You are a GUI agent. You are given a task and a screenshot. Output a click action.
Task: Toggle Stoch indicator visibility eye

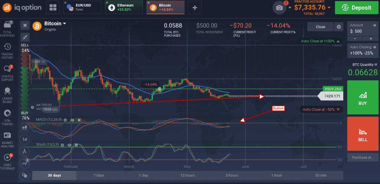[69, 145]
